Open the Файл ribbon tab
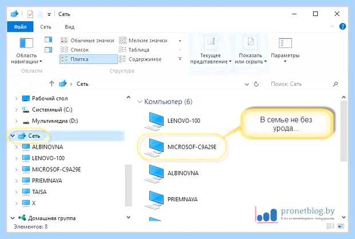 20,27
